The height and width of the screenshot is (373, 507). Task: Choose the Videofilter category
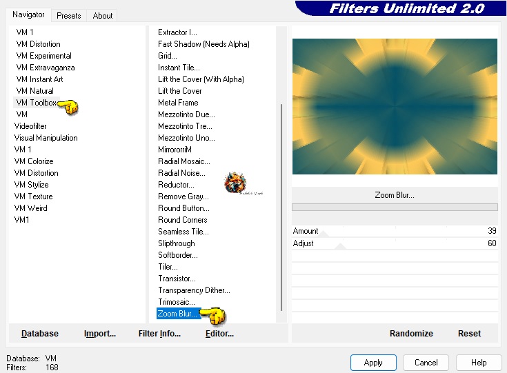[x=30, y=126]
